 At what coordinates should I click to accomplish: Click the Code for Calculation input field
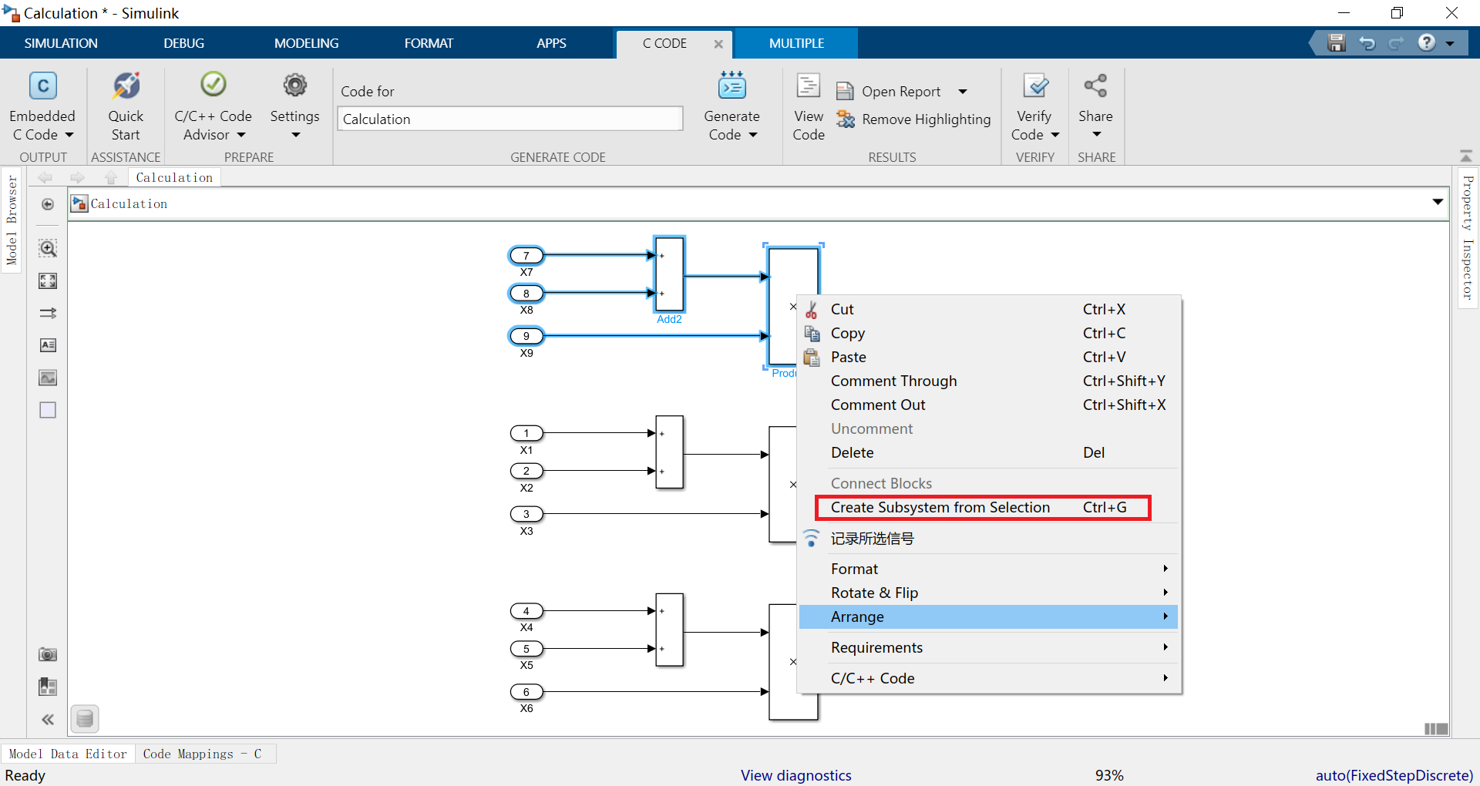(510, 119)
